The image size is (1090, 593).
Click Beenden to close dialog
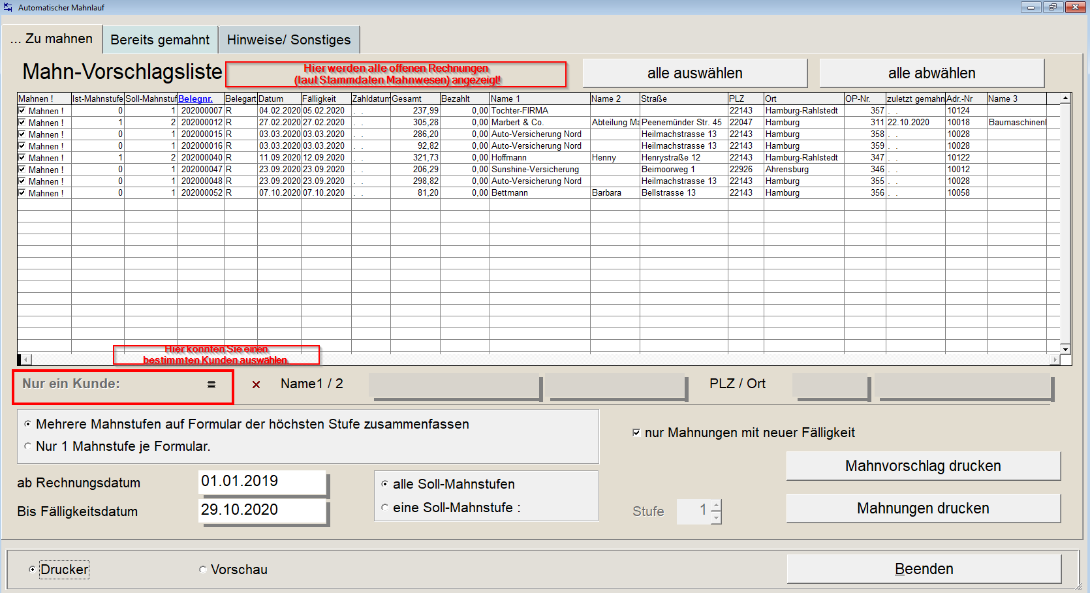924,569
